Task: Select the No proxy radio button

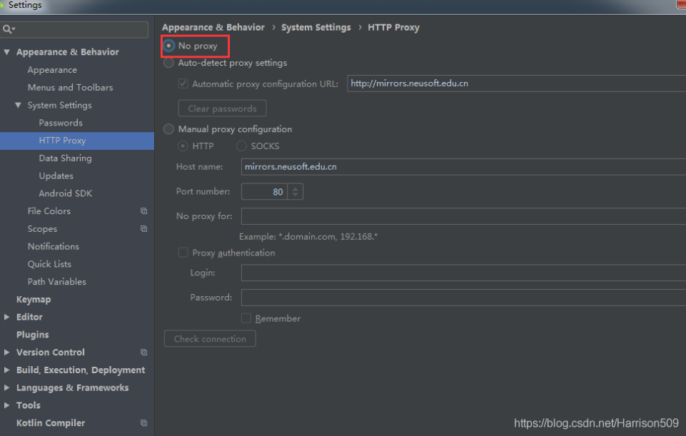Action: pos(169,46)
